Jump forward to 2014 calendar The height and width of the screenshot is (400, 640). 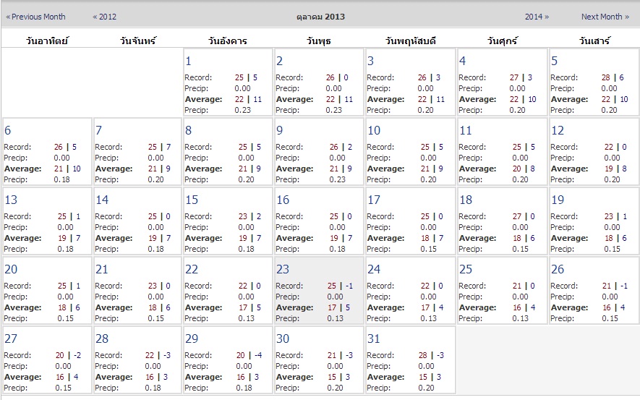[537, 17]
